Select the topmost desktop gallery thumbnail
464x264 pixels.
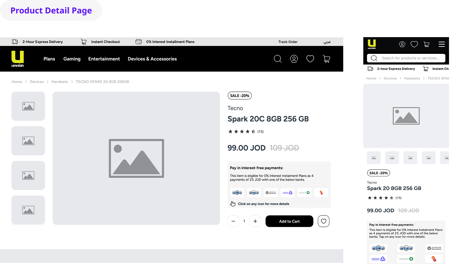pyautogui.click(x=28, y=106)
